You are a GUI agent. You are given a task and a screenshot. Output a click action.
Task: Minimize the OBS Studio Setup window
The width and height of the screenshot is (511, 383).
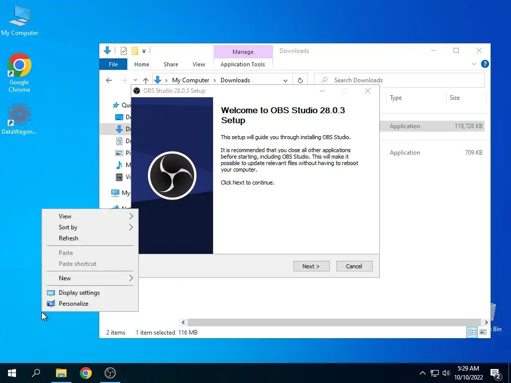coord(322,91)
